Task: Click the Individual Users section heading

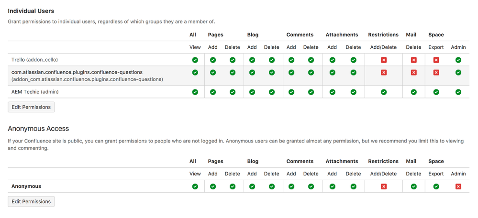Action: pyautogui.click(x=31, y=11)
